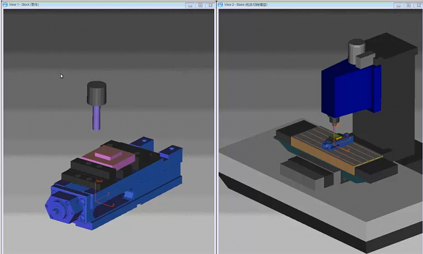Screen dimensions: 423x254
Task: Pick the gray tool holder cylinder
Action: [96, 94]
